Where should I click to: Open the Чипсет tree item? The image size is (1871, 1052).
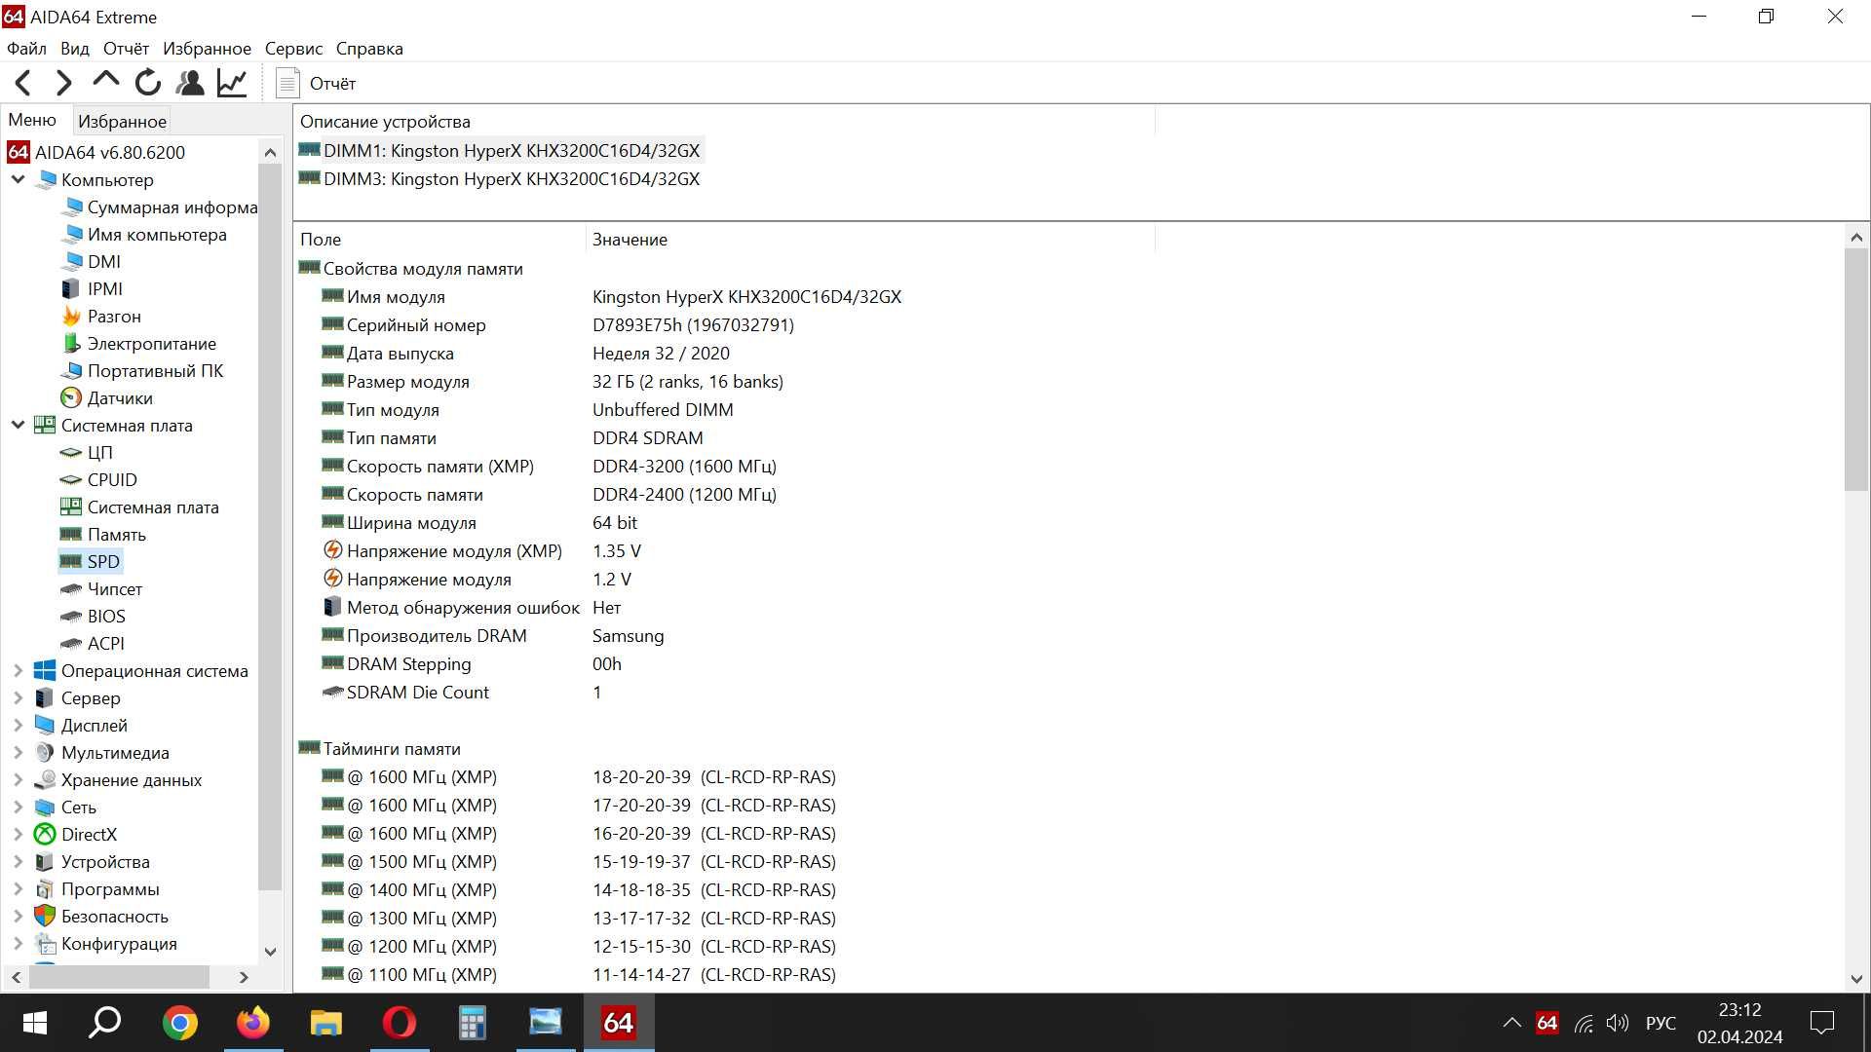tap(101, 589)
